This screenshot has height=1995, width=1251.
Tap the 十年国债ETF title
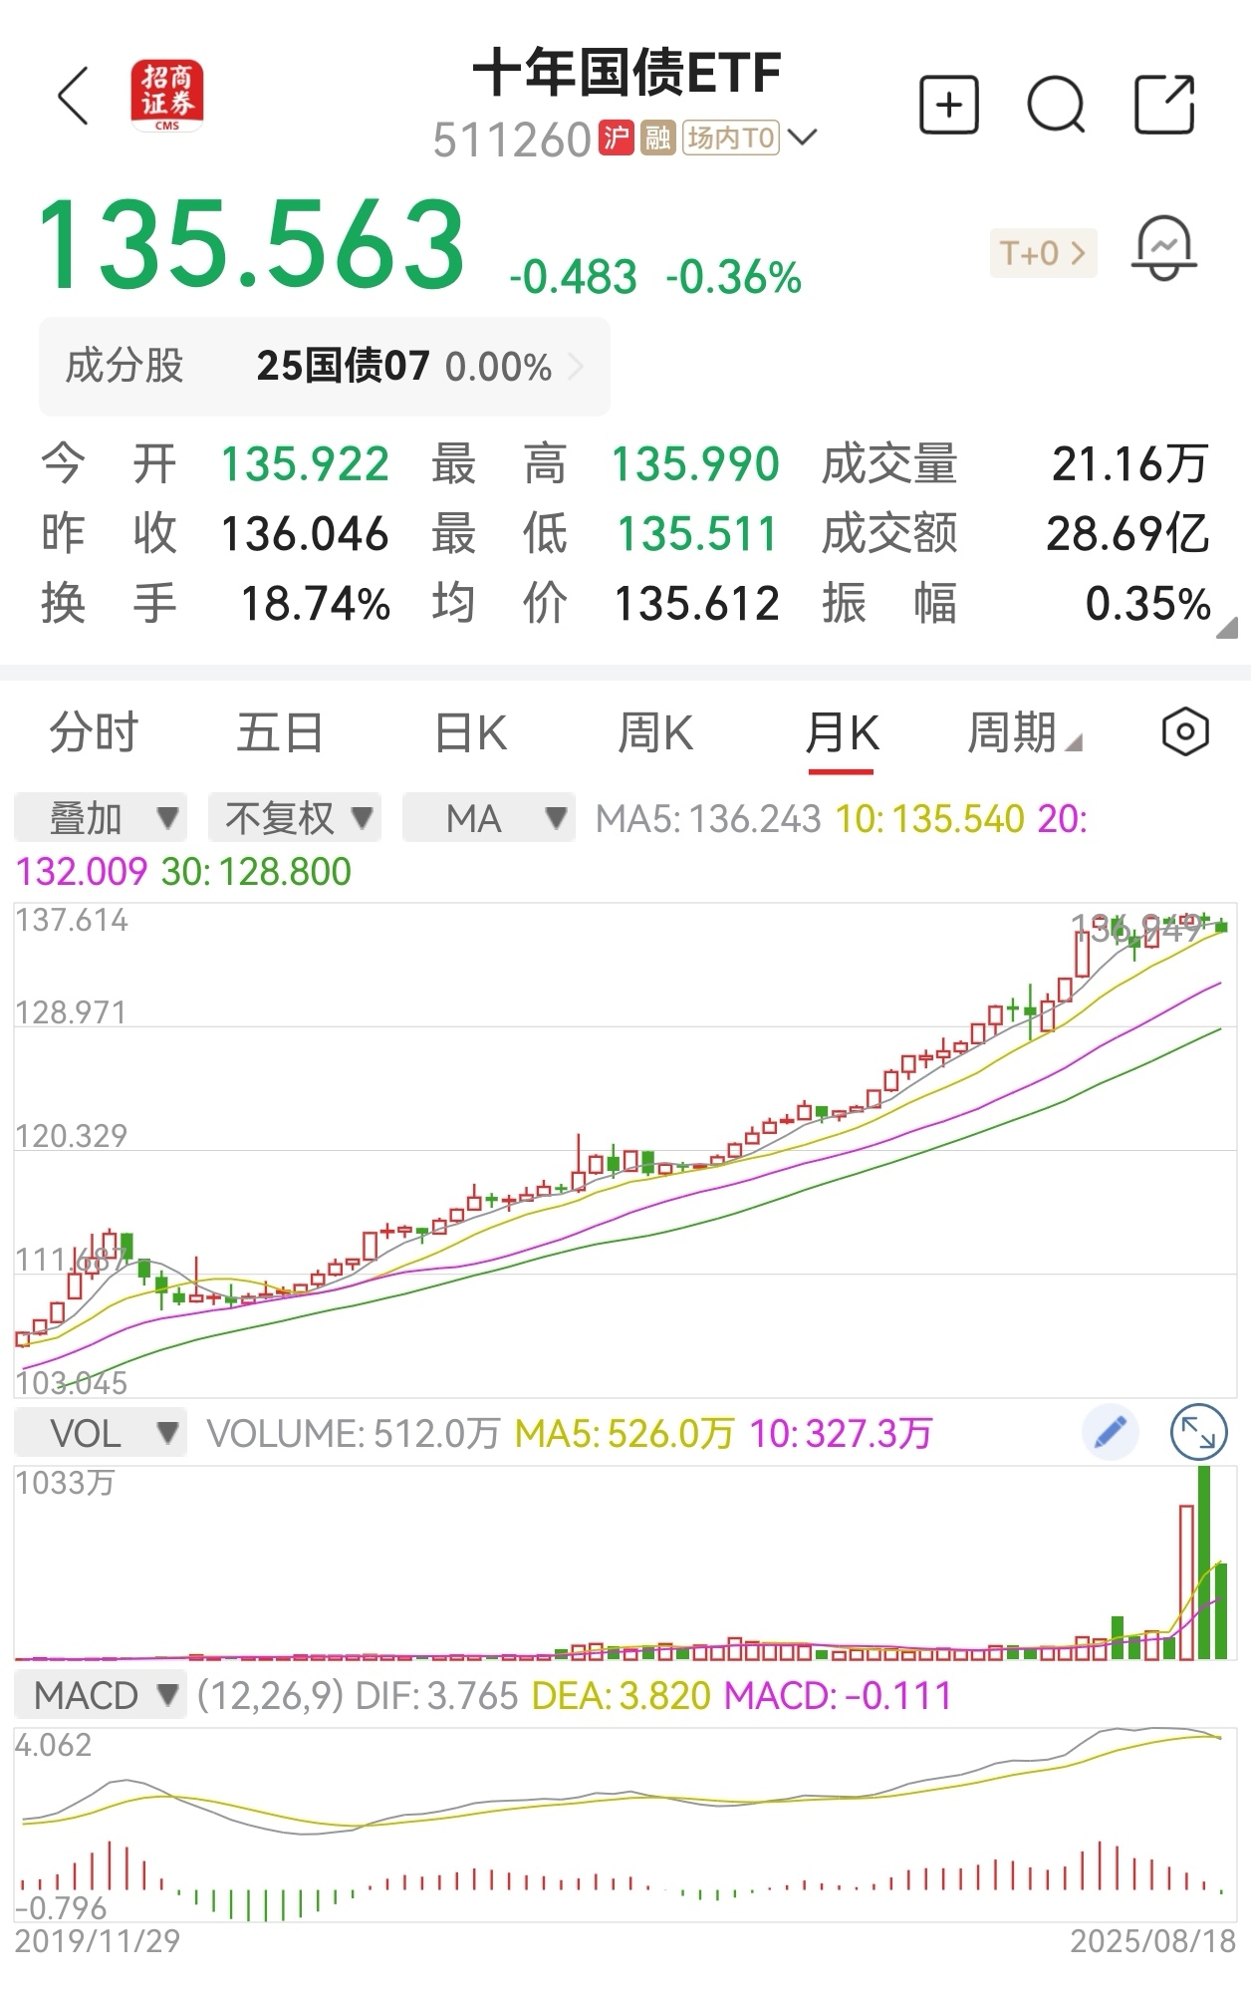[626, 74]
